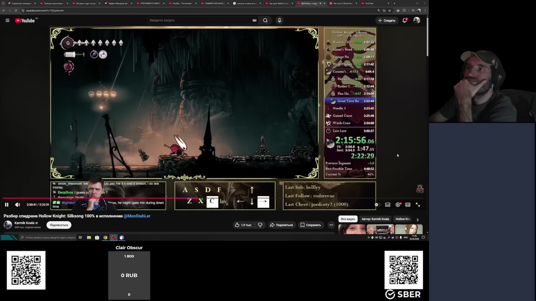Open the notifications bell

pos(405,20)
